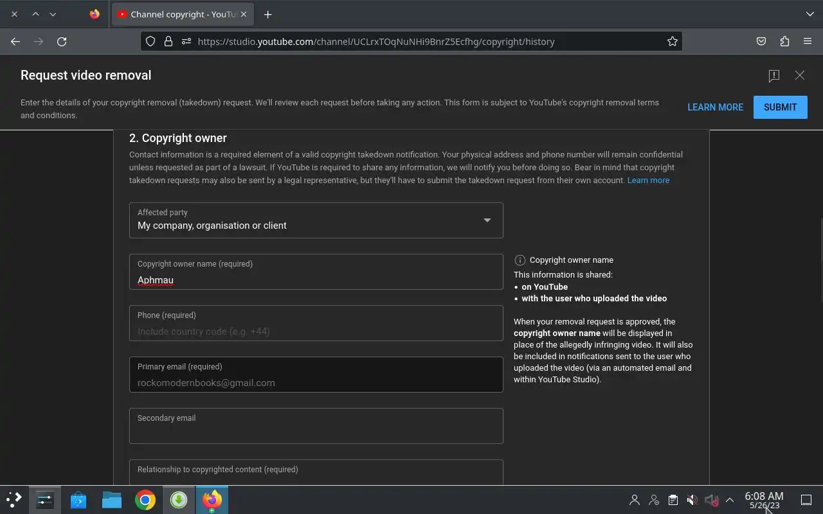Select the Channel copyright YouTube tab
Viewport: 823px width, 514px height.
182,14
